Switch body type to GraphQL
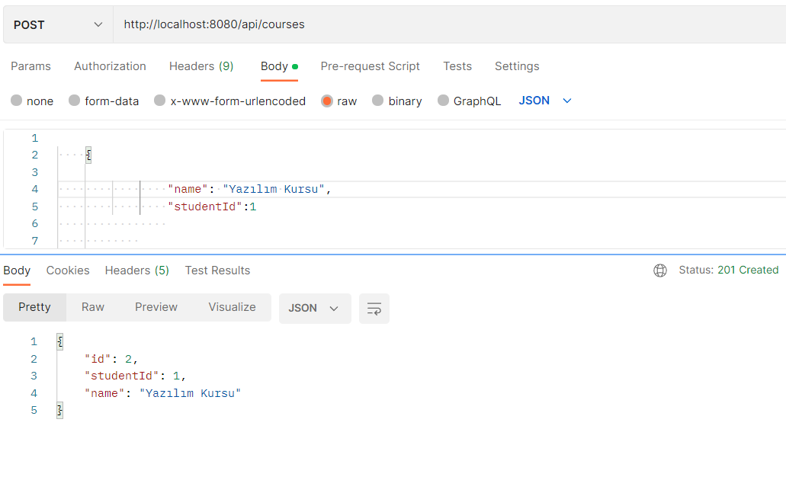The width and height of the screenshot is (786, 493). coord(469,101)
